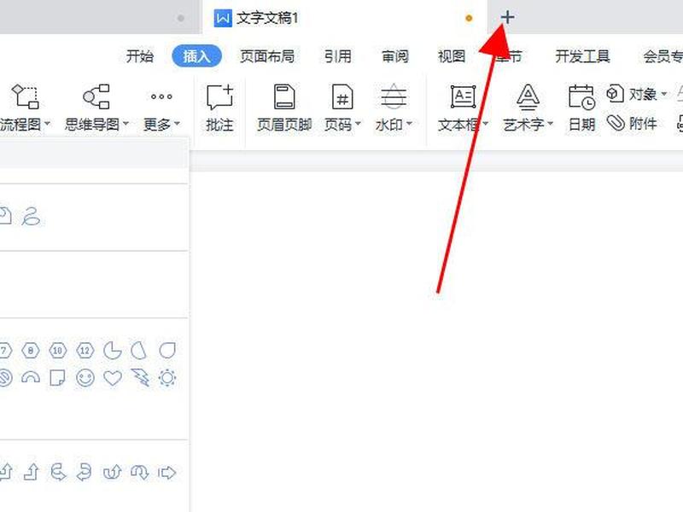Pick the pie shape
Viewport: 683px width, 512px height.
pos(112,351)
